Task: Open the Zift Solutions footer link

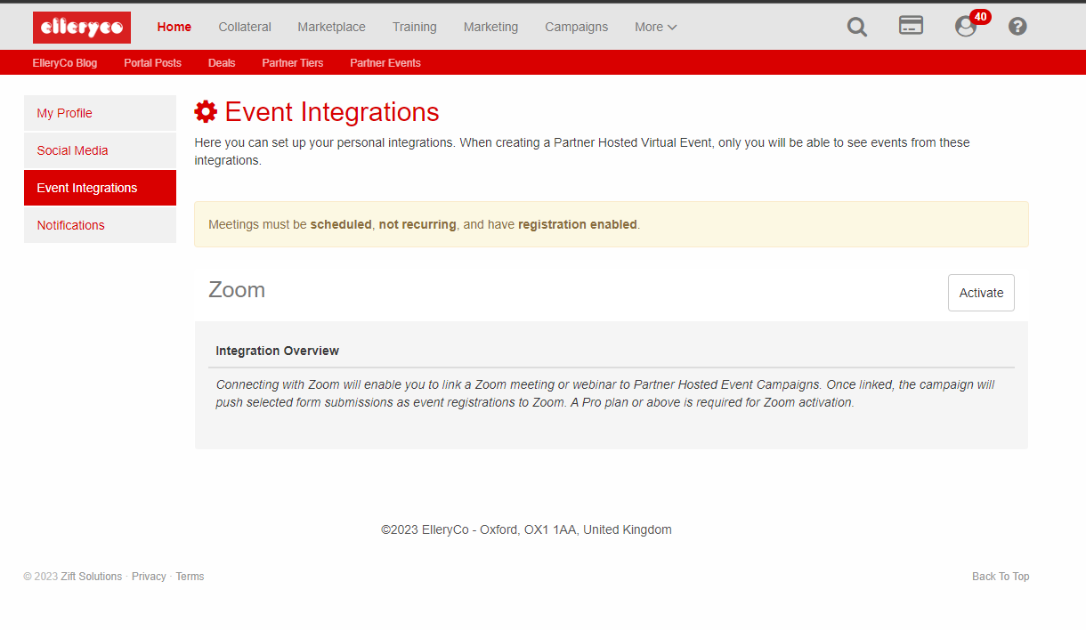Action: pyautogui.click(x=92, y=577)
